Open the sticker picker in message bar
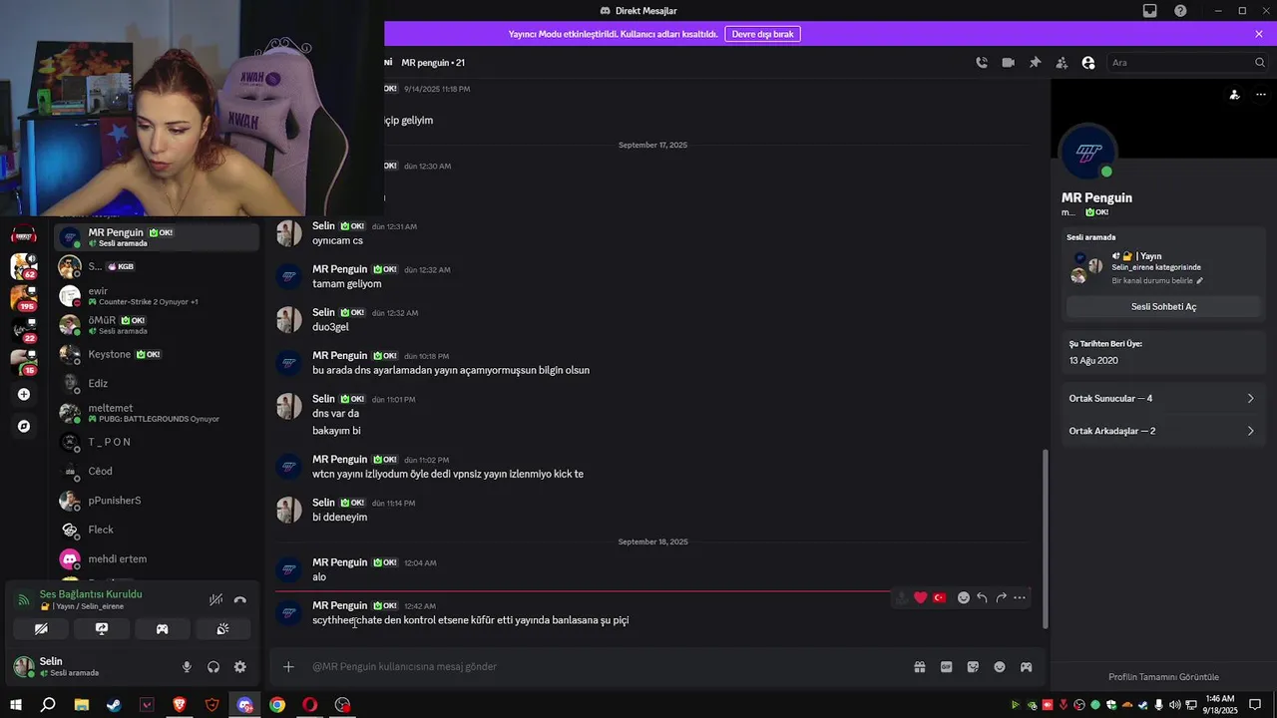This screenshot has width=1277, height=718. (973, 667)
